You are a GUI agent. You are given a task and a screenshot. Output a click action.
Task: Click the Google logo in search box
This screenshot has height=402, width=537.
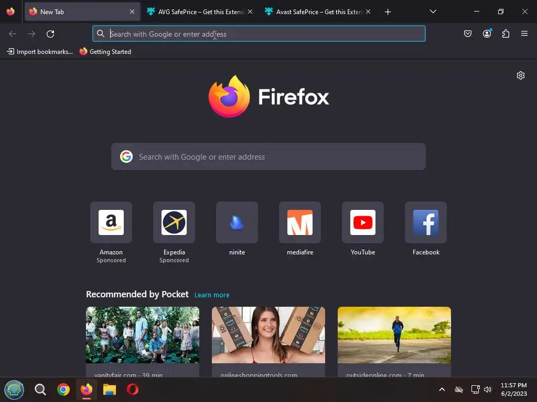(126, 157)
